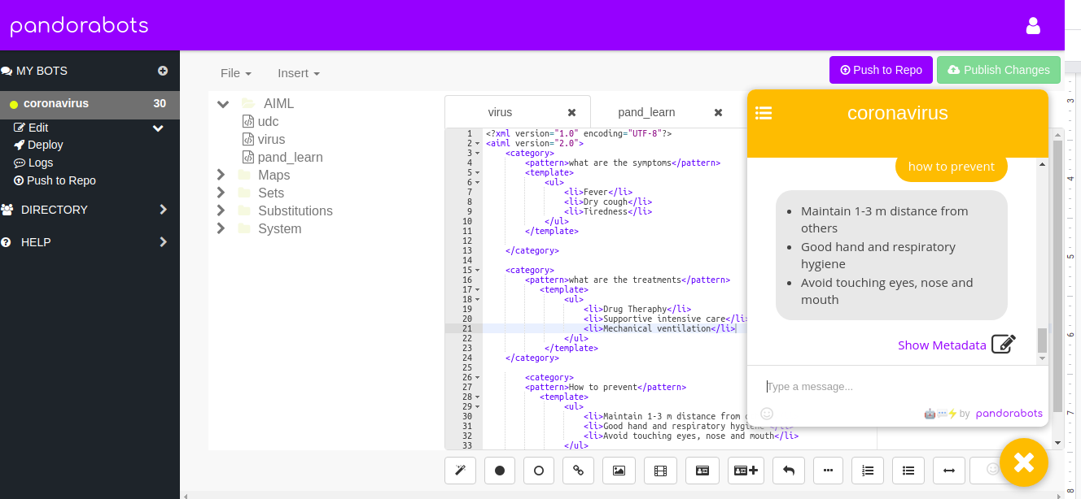Expand the Substitutions folder
Viewport: 1081px width, 499px height.
click(221, 210)
